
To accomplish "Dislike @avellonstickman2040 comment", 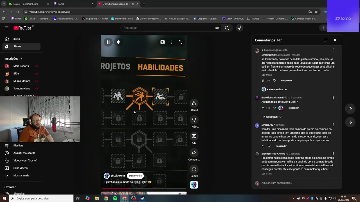I will coord(274,108).
